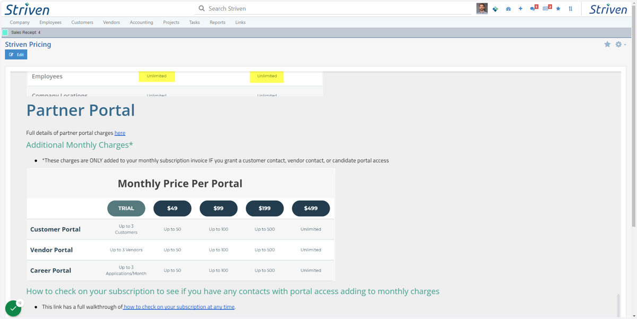The height and width of the screenshot is (319, 637).
Task: Click 'Up to 3 Vendors' trial cell
Action: [126, 249]
